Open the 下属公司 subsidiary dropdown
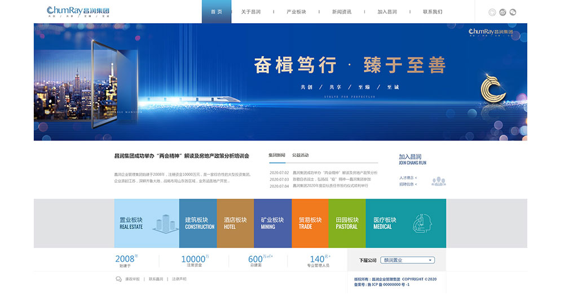564x299 pixels. (408, 260)
